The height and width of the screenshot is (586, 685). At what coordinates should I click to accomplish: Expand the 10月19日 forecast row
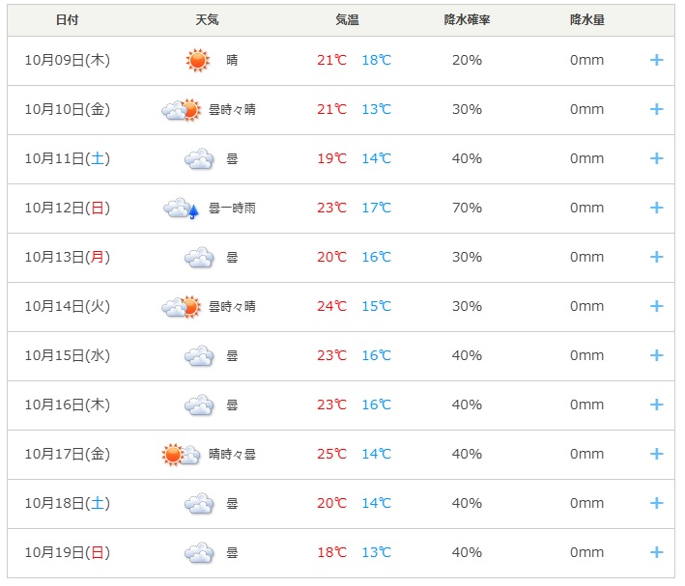(656, 552)
